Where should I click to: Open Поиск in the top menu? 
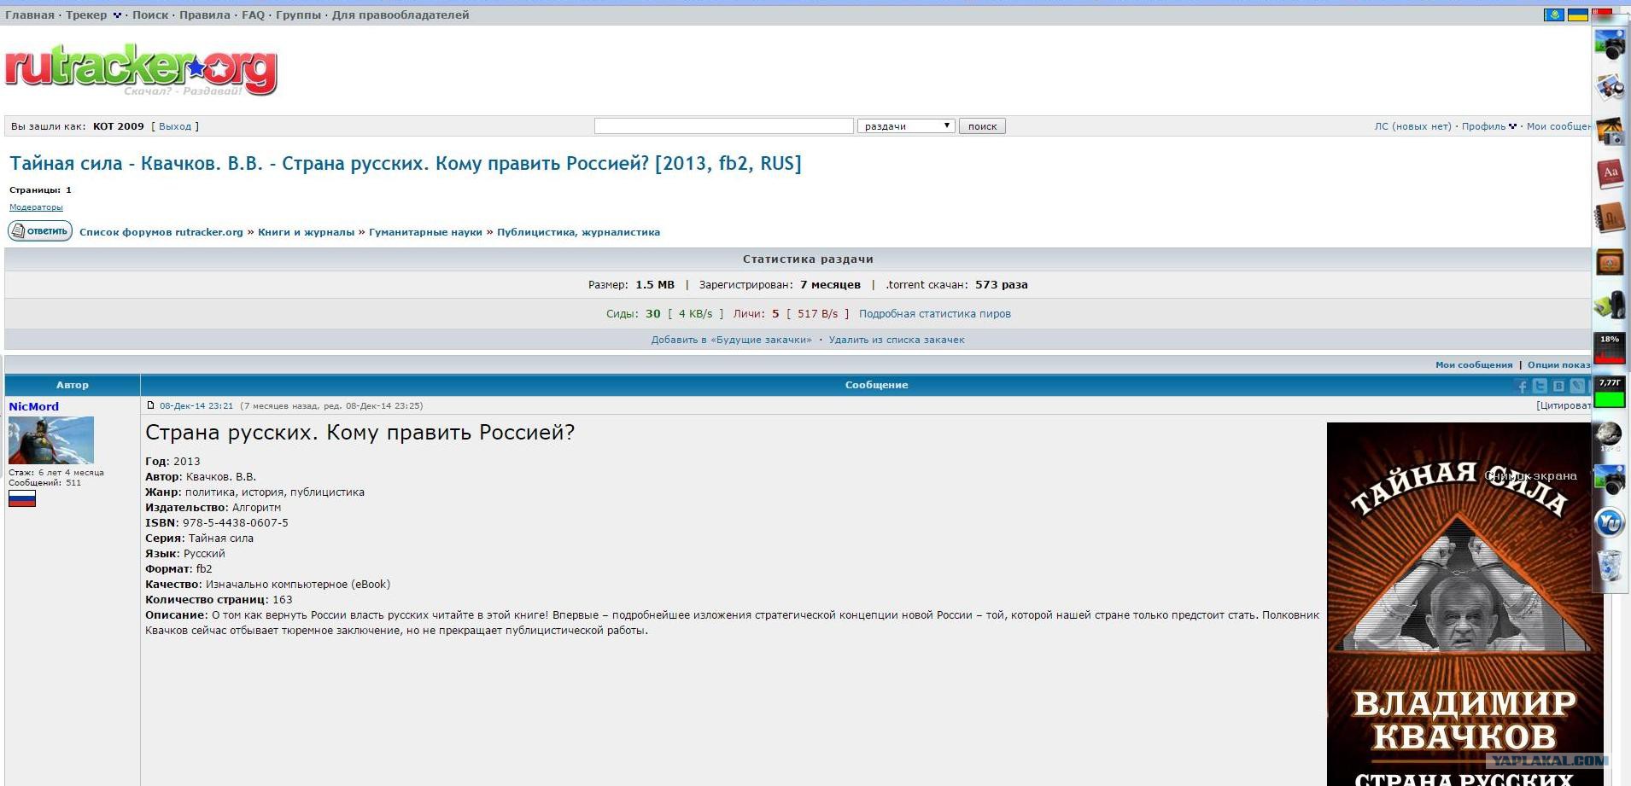(x=150, y=15)
